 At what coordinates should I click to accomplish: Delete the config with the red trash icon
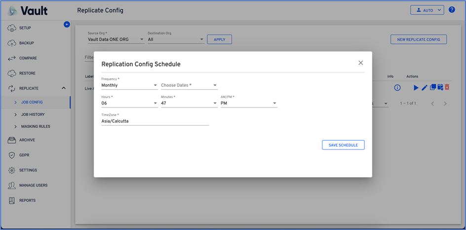point(447,88)
